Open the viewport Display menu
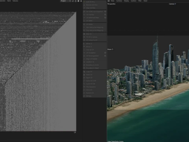Image resolution: width=189 pixels, height=142 pixels. coord(126,1)
